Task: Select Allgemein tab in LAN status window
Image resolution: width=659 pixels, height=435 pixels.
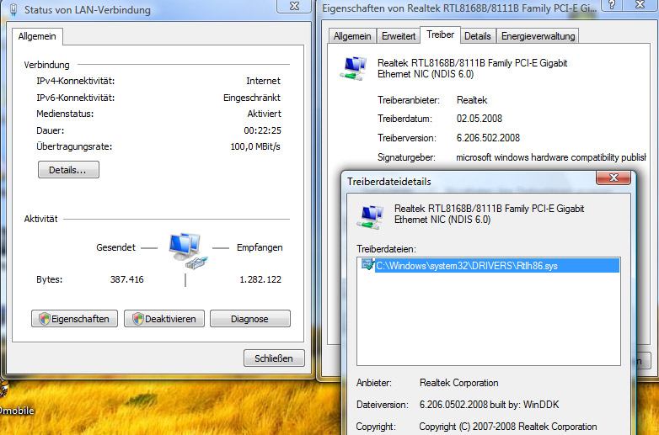Action: (x=37, y=36)
